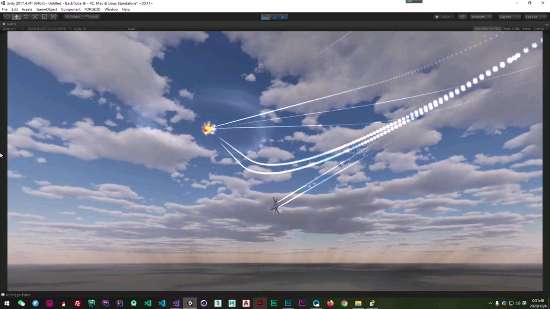This screenshot has height=309, width=550.
Task: Toggle the Stats overlay
Action: coord(527,29)
